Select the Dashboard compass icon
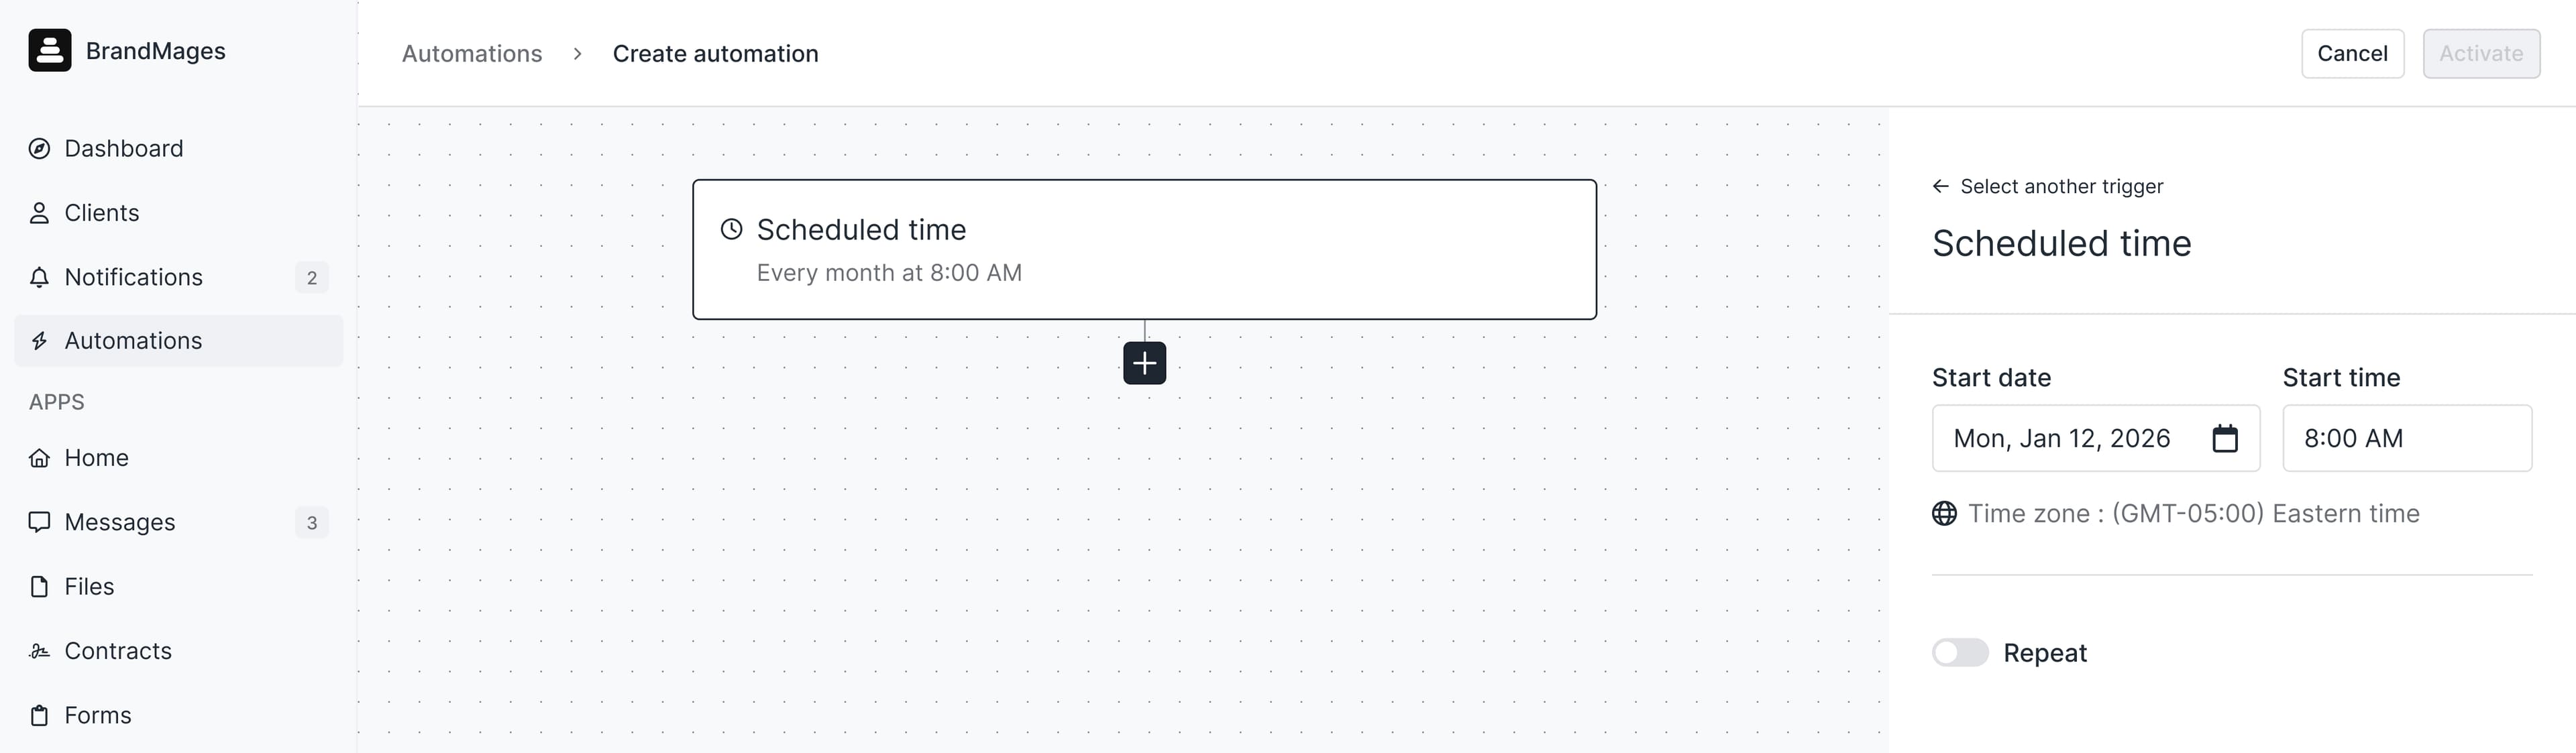Screen dimensions: 2576x753 click(x=39, y=148)
